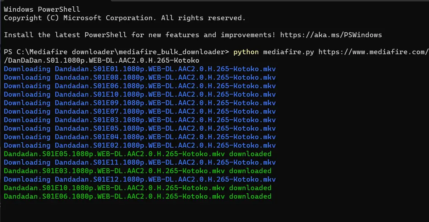Click the Downloading S01E07 line

click(140, 112)
